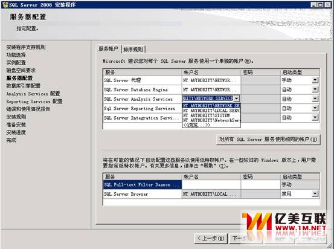Screen dimensions: 334x249
Task: Click account name cell for Database Engine
Action: pyautogui.click(x=211, y=90)
